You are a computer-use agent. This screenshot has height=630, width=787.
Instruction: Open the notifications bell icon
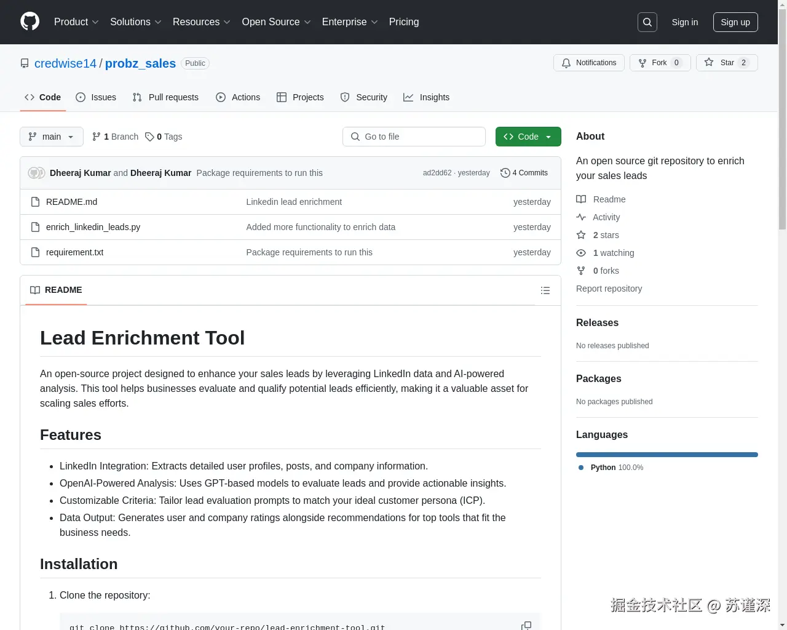566,63
